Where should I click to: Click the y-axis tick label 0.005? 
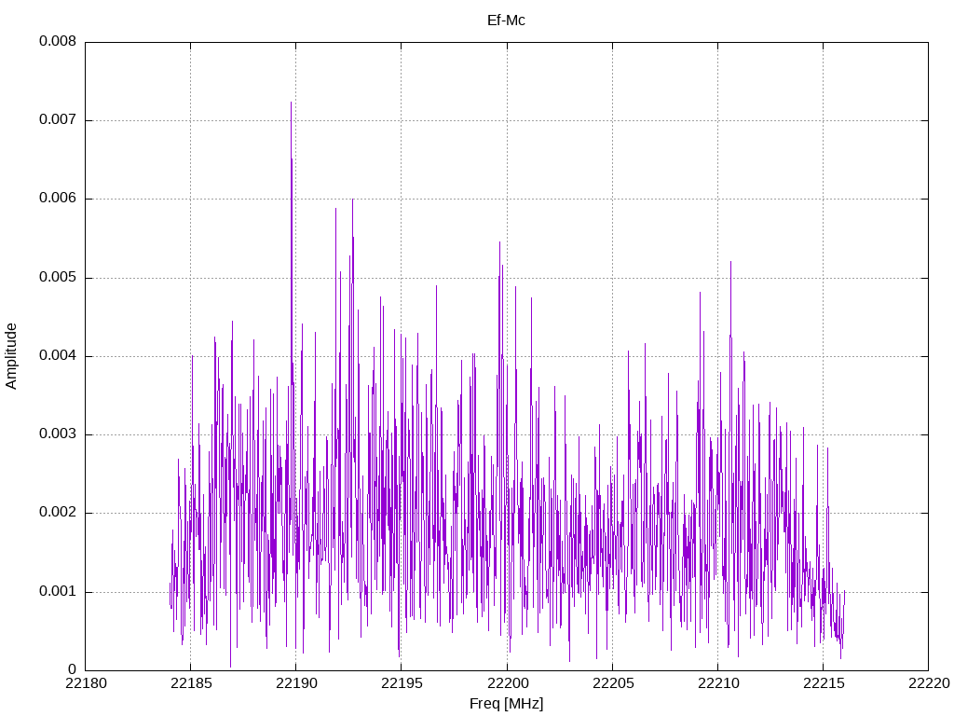point(58,278)
